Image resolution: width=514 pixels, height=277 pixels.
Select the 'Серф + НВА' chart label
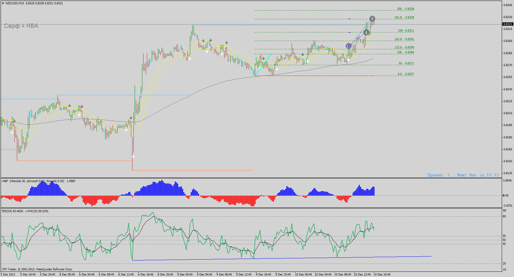[21, 26]
